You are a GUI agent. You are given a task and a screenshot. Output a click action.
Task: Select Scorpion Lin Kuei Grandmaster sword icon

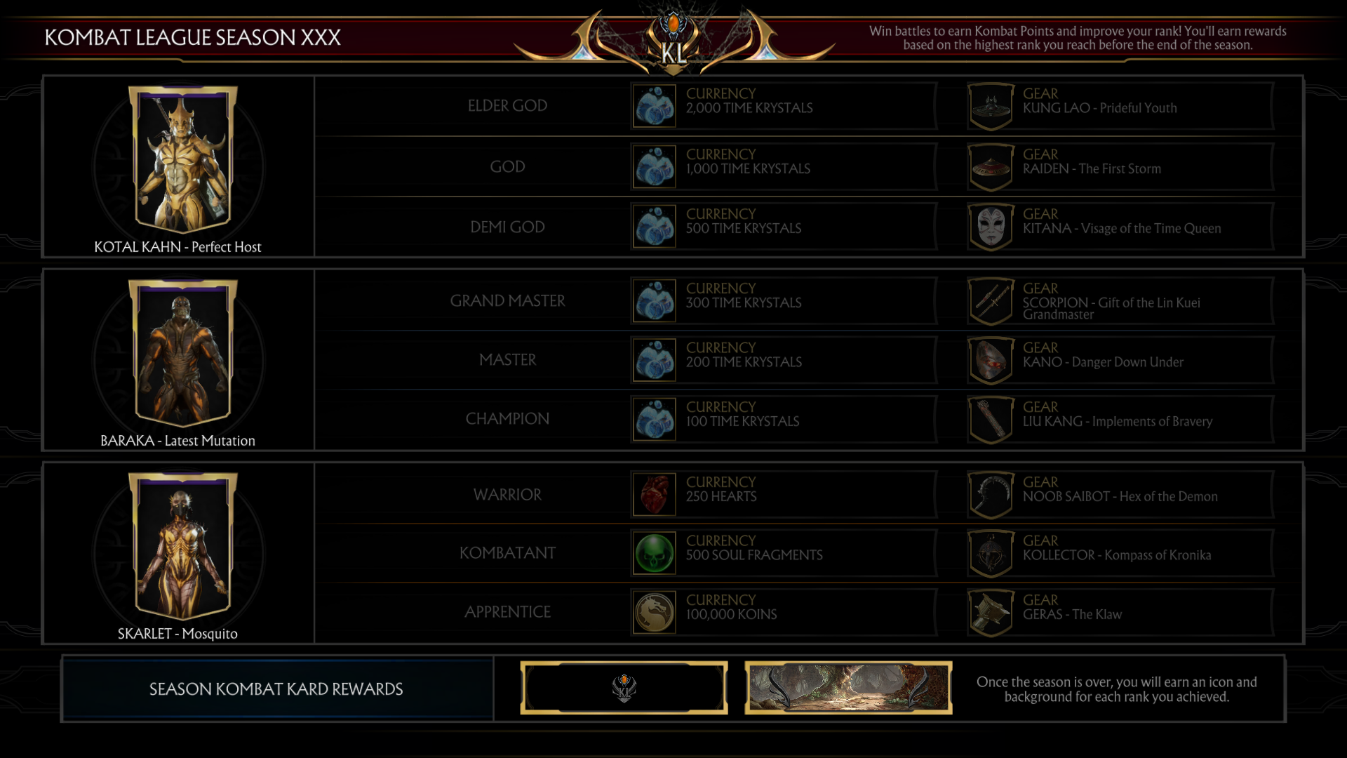pos(991,301)
